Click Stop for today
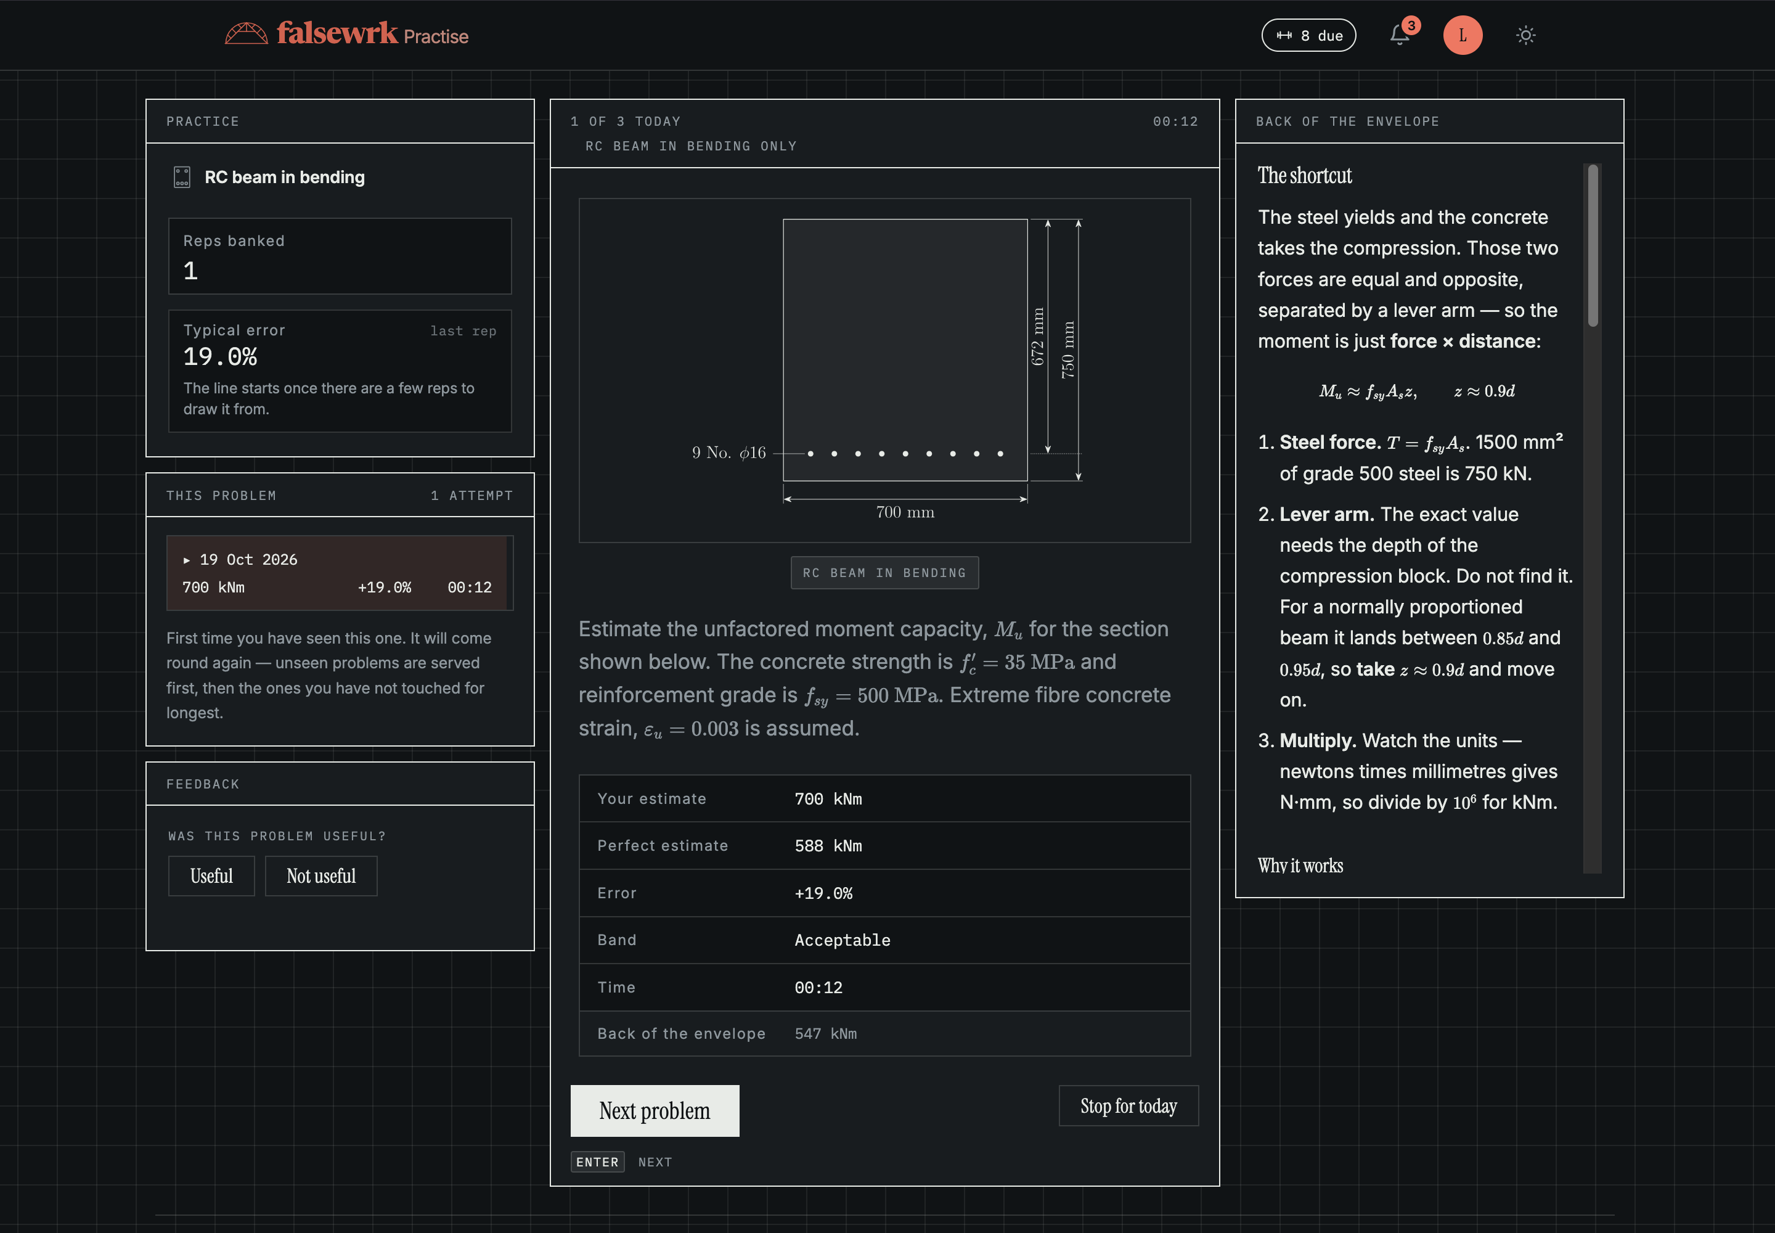 click(x=1128, y=1105)
